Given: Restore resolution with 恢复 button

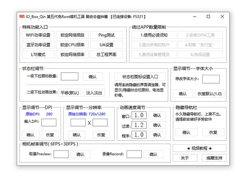Looking at the screenshot, I should (x=101, y=135).
